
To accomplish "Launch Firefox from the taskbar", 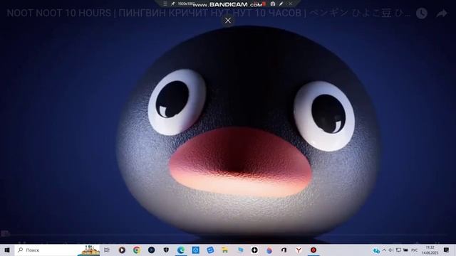I will click(269, 250).
